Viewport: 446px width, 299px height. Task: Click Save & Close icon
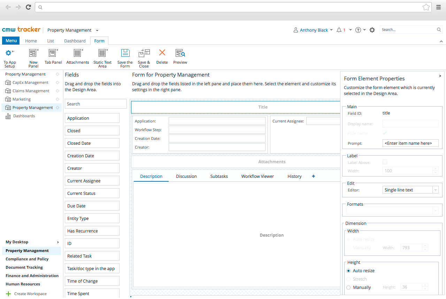click(144, 53)
